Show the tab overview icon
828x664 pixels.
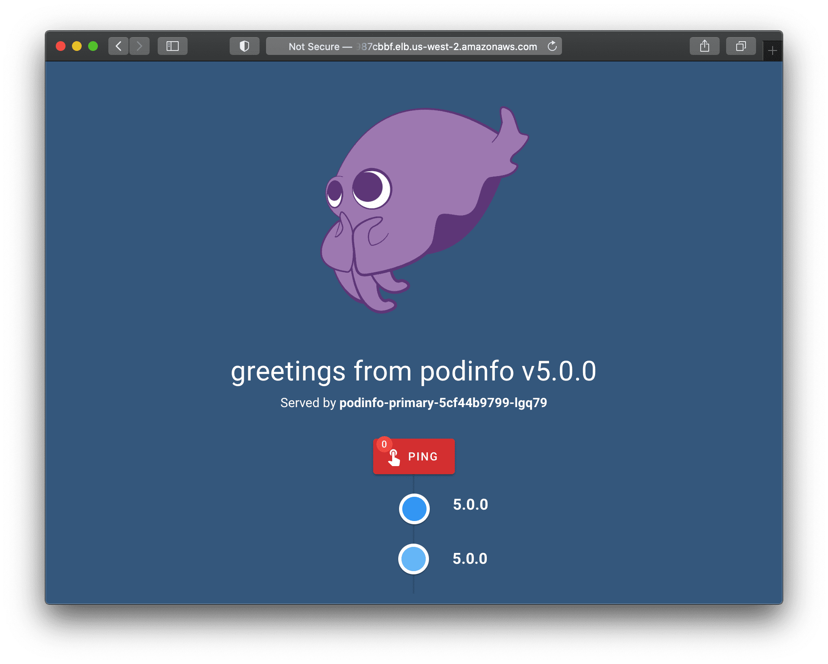coord(741,46)
